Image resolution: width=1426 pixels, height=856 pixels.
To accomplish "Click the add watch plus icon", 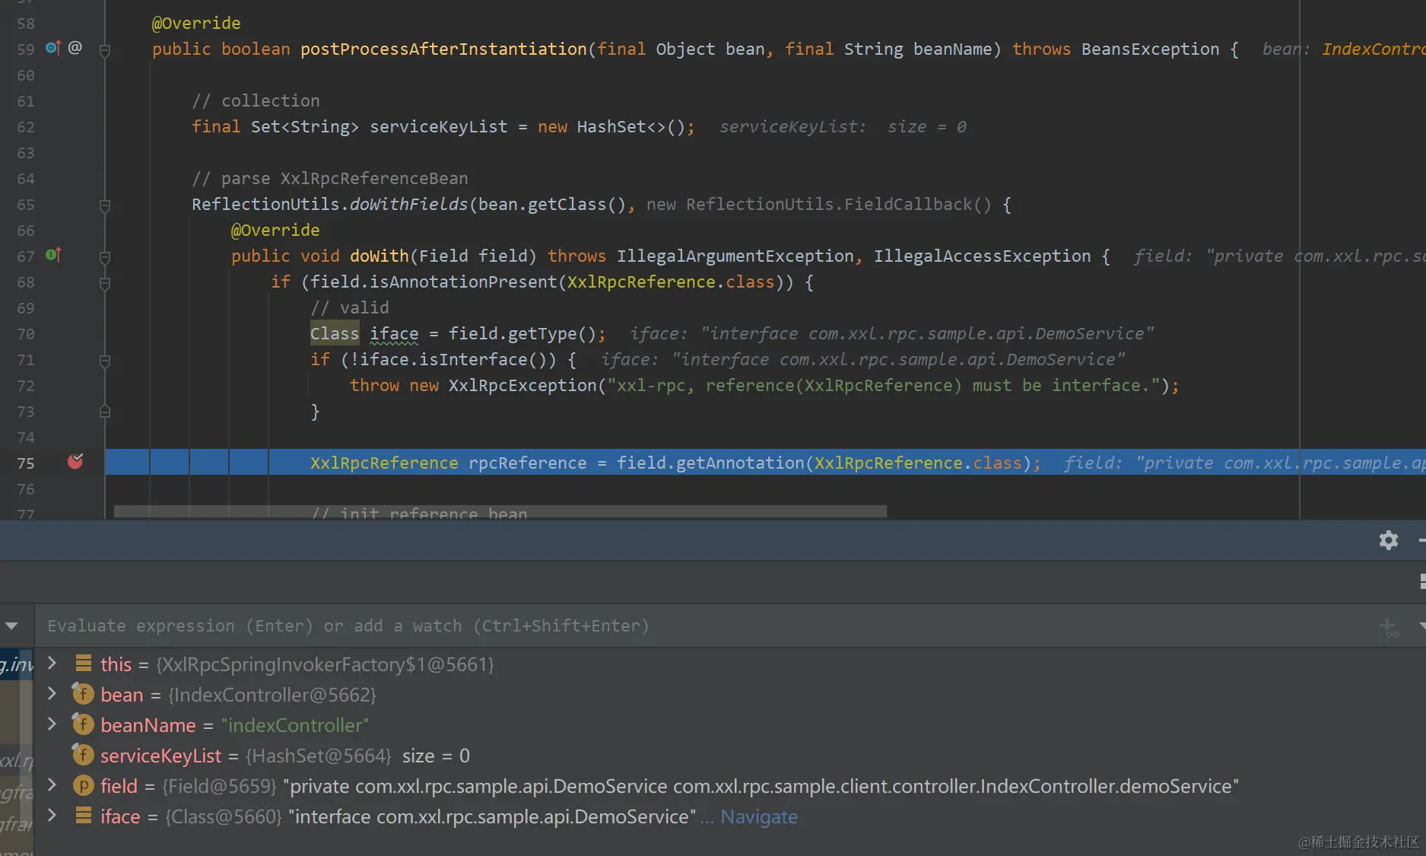I will point(1389,627).
